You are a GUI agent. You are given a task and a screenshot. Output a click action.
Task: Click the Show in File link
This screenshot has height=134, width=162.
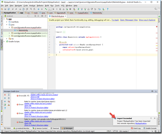(x=35, y=97)
